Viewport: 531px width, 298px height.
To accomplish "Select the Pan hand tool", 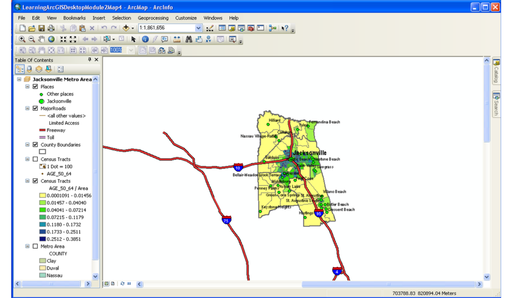I will coord(41,39).
